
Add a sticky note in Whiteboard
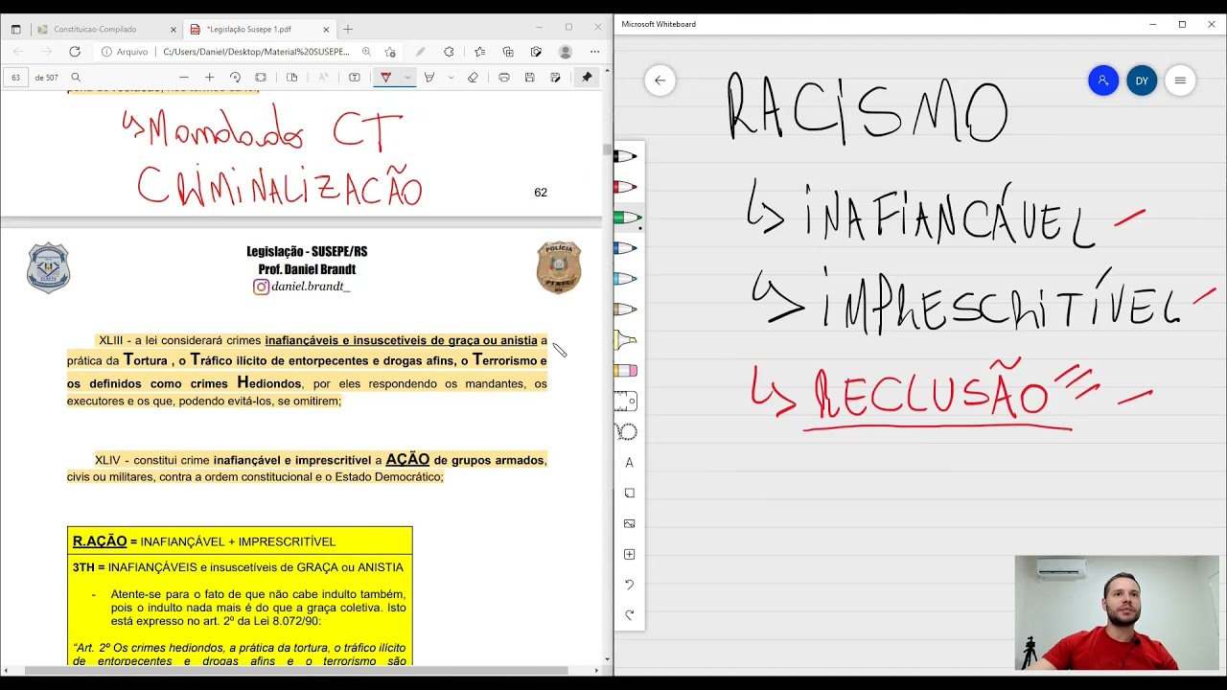(630, 494)
